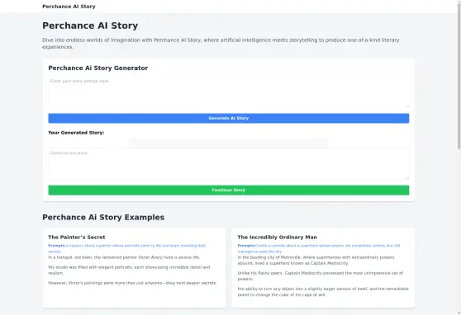This screenshot has height=315, width=461.
Task: Click the intro description under the main heading
Action: (221, 44)
